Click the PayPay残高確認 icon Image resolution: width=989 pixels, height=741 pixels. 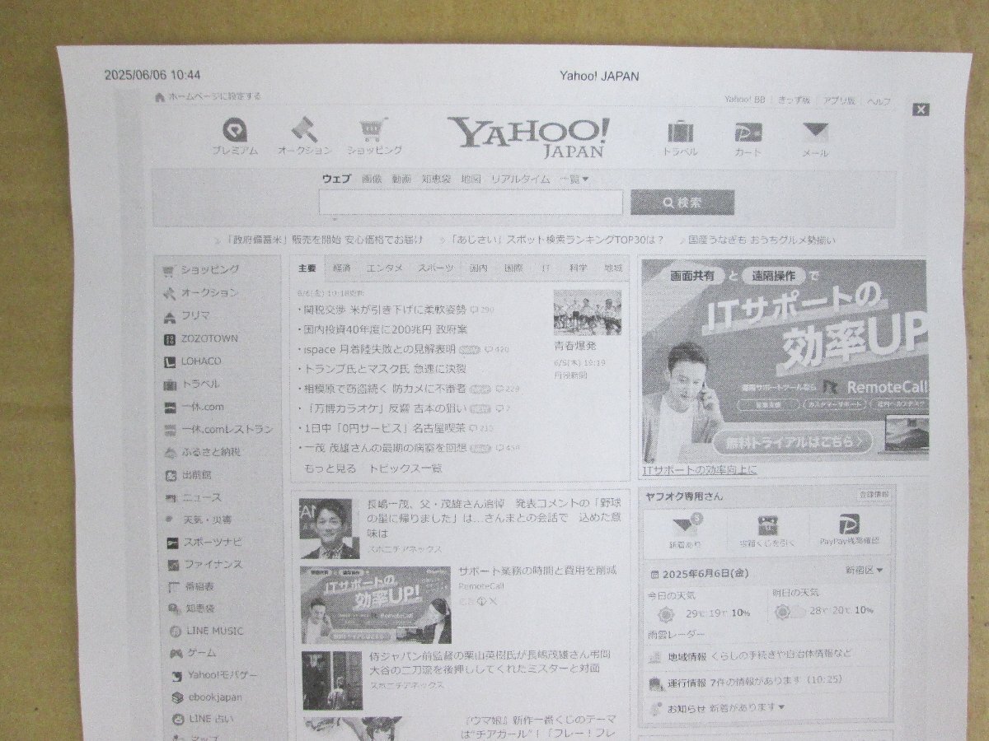(850, 525)
